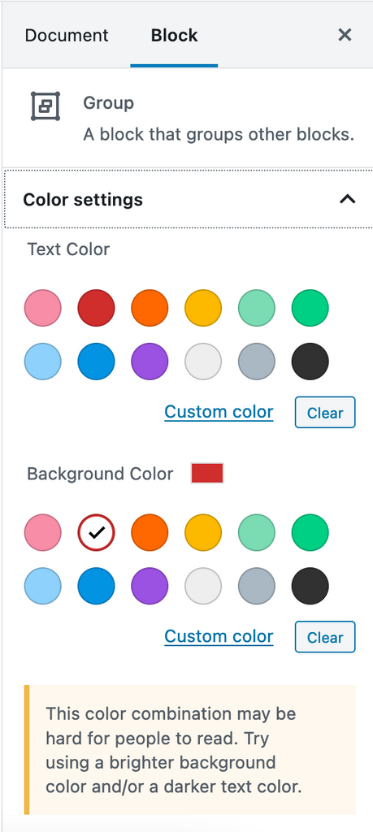Select yellow background color swatch

click(203, 532)
